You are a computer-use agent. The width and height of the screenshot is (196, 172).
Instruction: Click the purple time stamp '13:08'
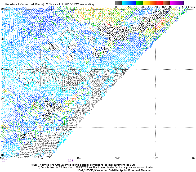pyautogui.click(x=69, y=161)
